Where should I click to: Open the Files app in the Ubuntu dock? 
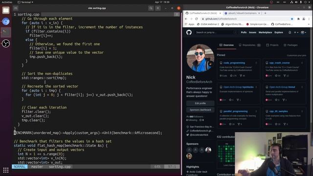6,10
